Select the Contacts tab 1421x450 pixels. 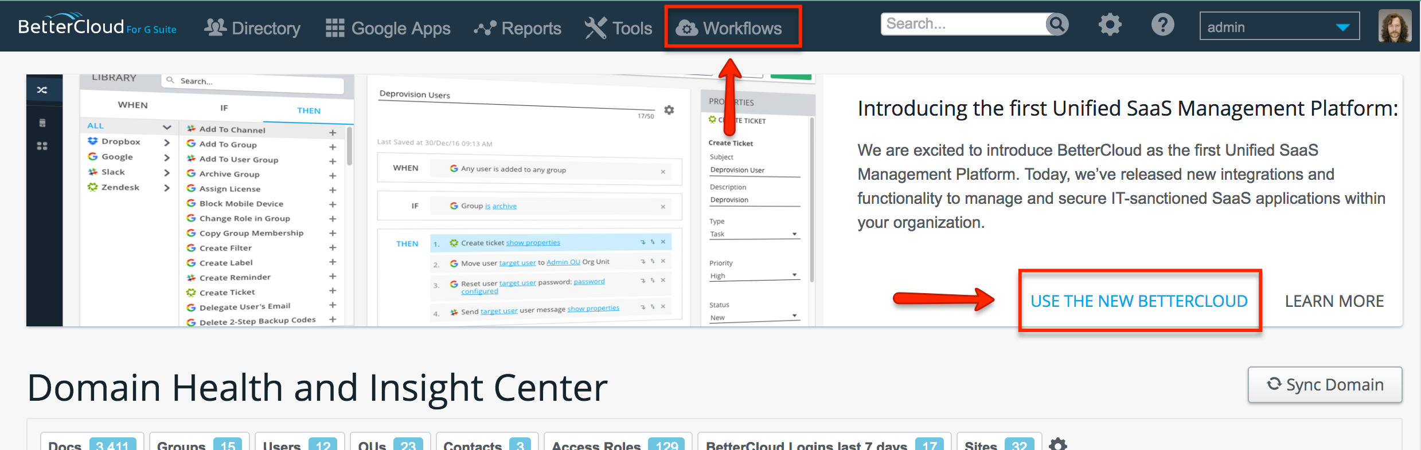click(487, 443)
